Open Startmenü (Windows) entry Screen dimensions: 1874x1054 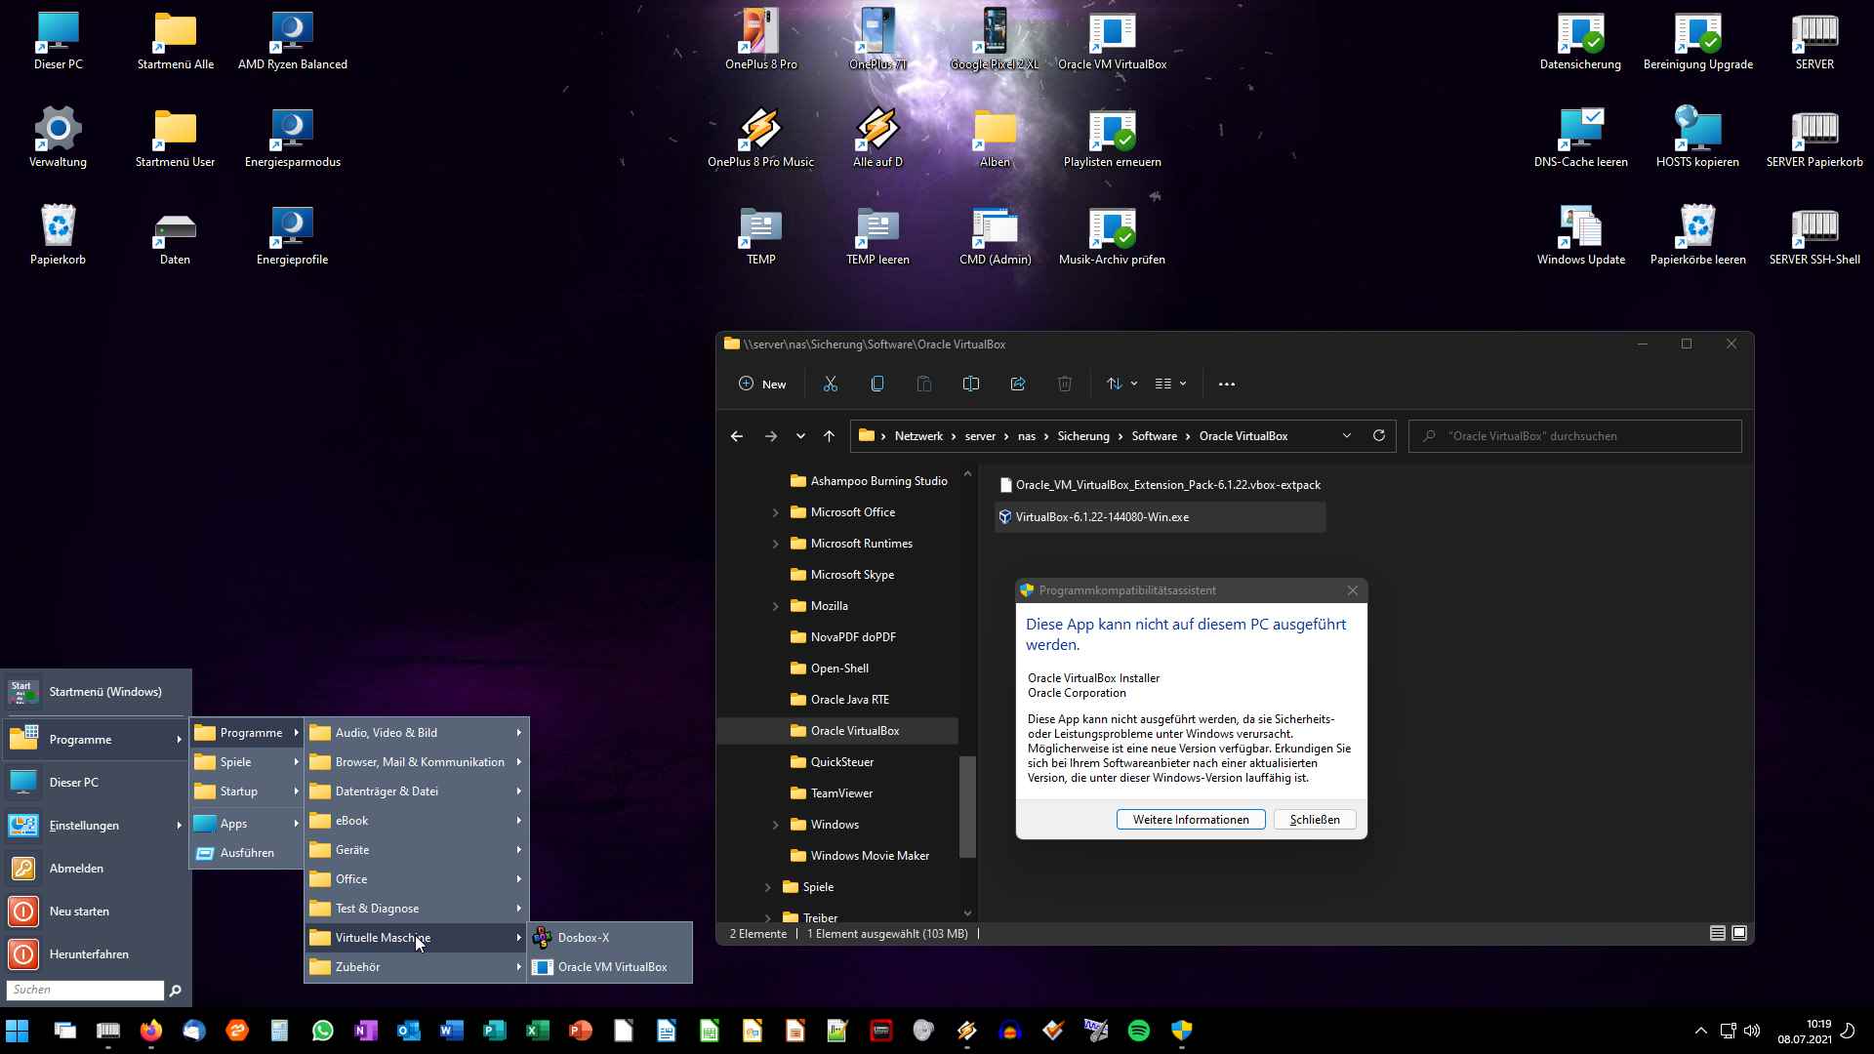tap(96, 692)
